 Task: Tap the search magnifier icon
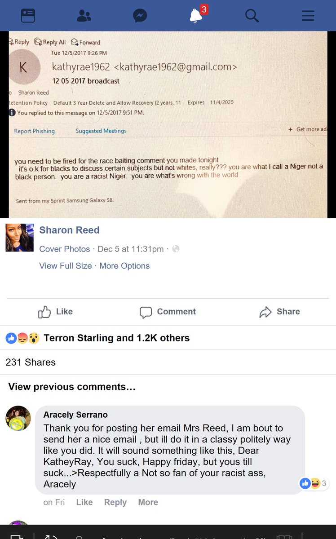point(252,16)
